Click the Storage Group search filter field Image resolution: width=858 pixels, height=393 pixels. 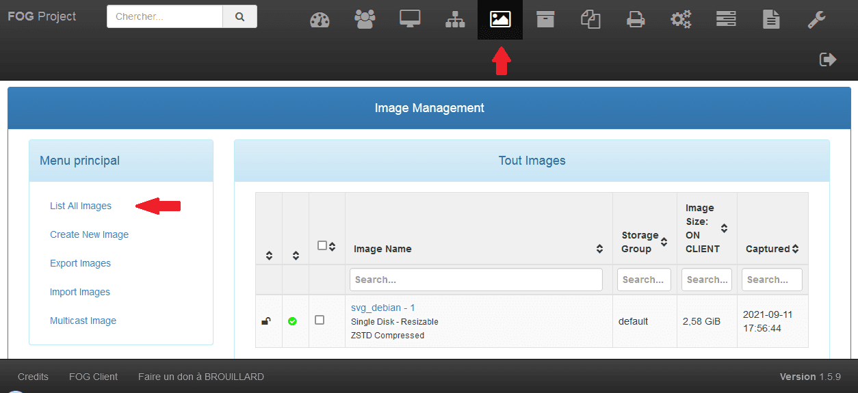[644, 280]
